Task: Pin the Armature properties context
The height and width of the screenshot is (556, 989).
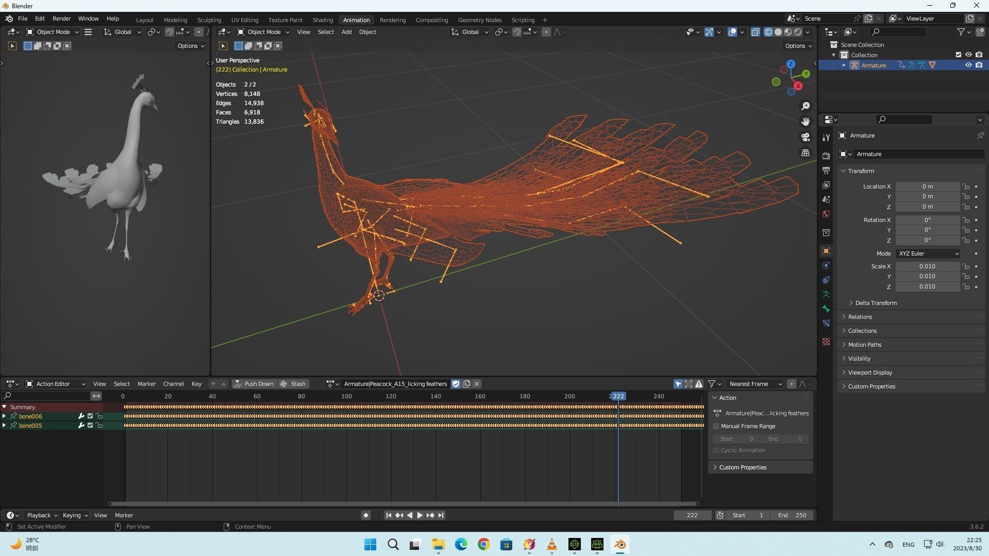Action: click(980, 136)
